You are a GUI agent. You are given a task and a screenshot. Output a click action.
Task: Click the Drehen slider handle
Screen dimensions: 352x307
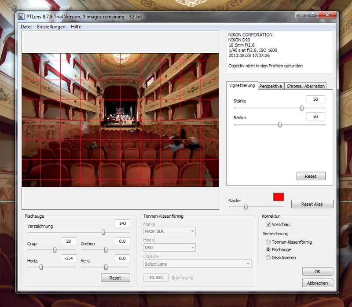(106, 250)
